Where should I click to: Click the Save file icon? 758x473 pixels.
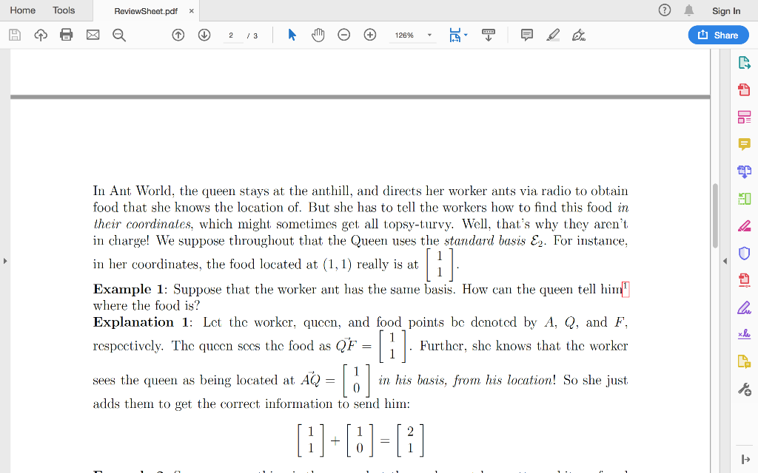15,35
